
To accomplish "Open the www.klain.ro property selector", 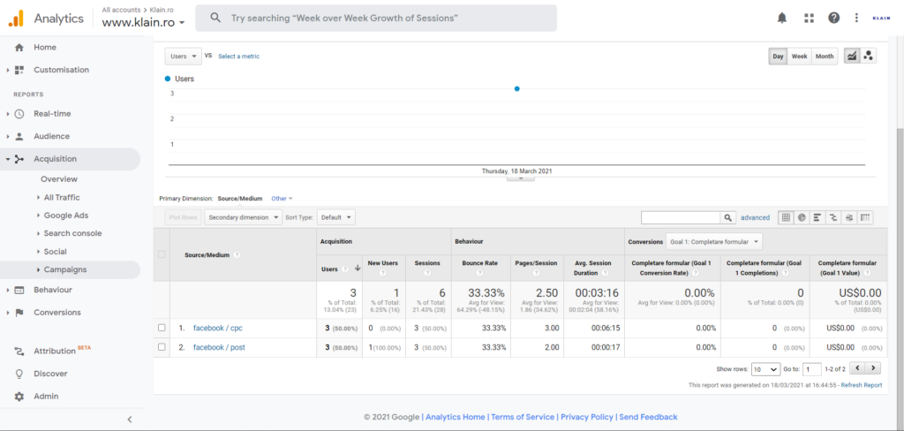I will (x=144, y=23).
